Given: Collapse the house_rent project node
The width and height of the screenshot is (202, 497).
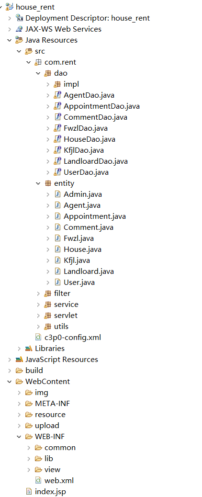Looking at the screenshot, I should click(x=2, y=7).
